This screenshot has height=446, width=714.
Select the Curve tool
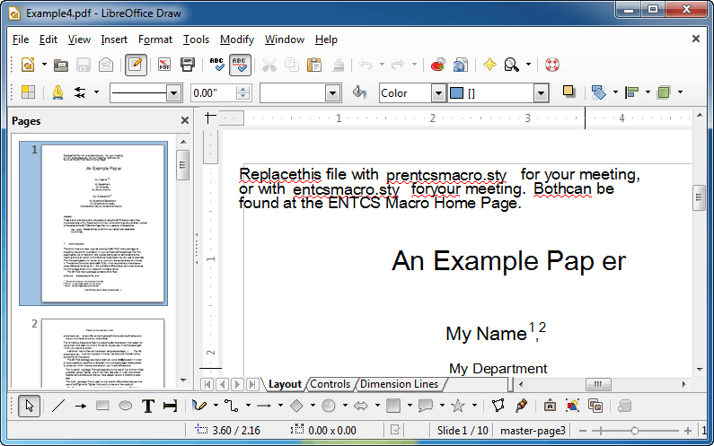pyautogui.click(x=199, y=406)
